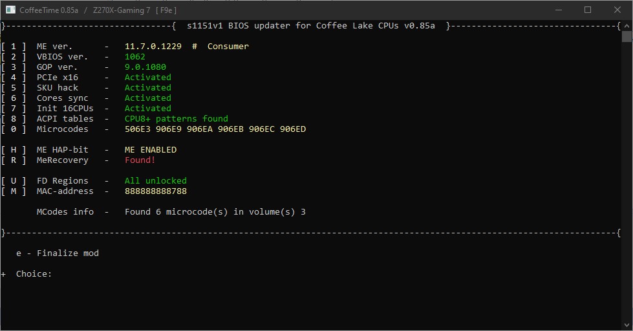This screenshot has width=633, height=331.
Task: Click the 'ACPI tables' label
Action: (65, 119)
